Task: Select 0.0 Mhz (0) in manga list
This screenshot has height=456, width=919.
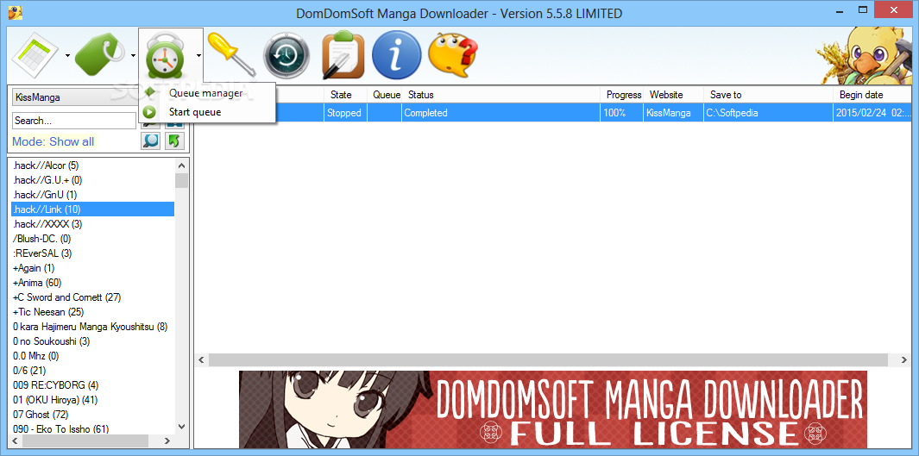Action: pos(92,356)
